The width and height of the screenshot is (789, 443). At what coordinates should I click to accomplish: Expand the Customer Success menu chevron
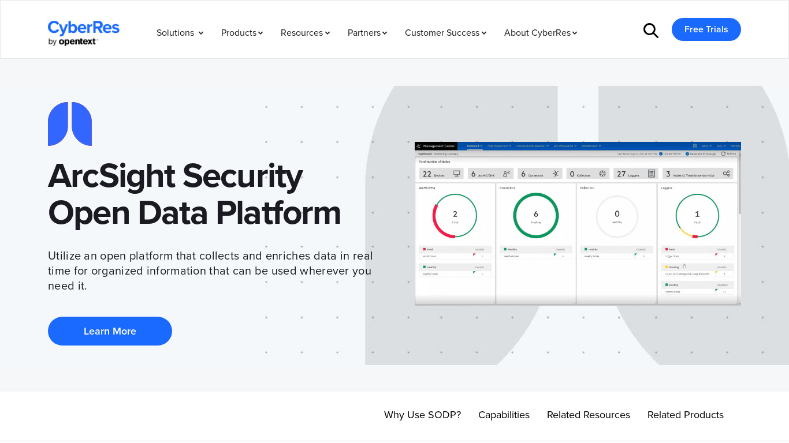click(x=484, y=33)
